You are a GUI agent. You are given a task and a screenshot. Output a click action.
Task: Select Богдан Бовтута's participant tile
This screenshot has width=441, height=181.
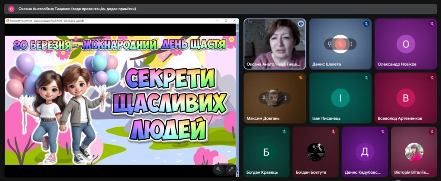pyautogui.click(x=315, y=152)
